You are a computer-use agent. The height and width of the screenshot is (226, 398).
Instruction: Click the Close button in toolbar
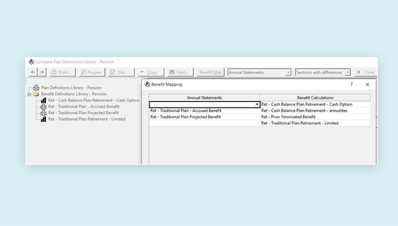pyautogui.click(x=365, y=72)
